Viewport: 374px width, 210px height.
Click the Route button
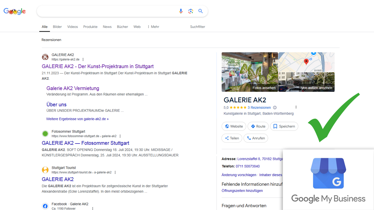258,126
